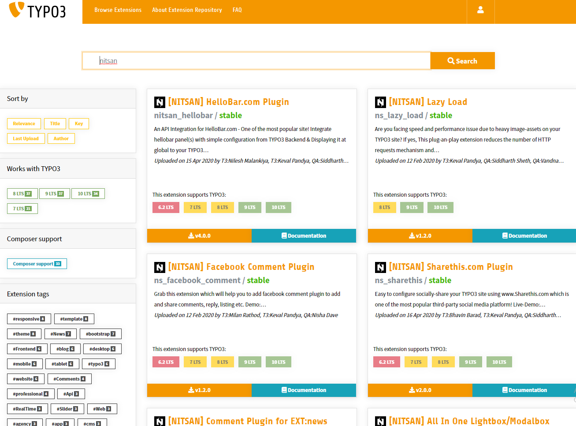Open Browse Extensions in the navigation
The height and width of the screenshot is (426, 576).
(x=118, y=10)
